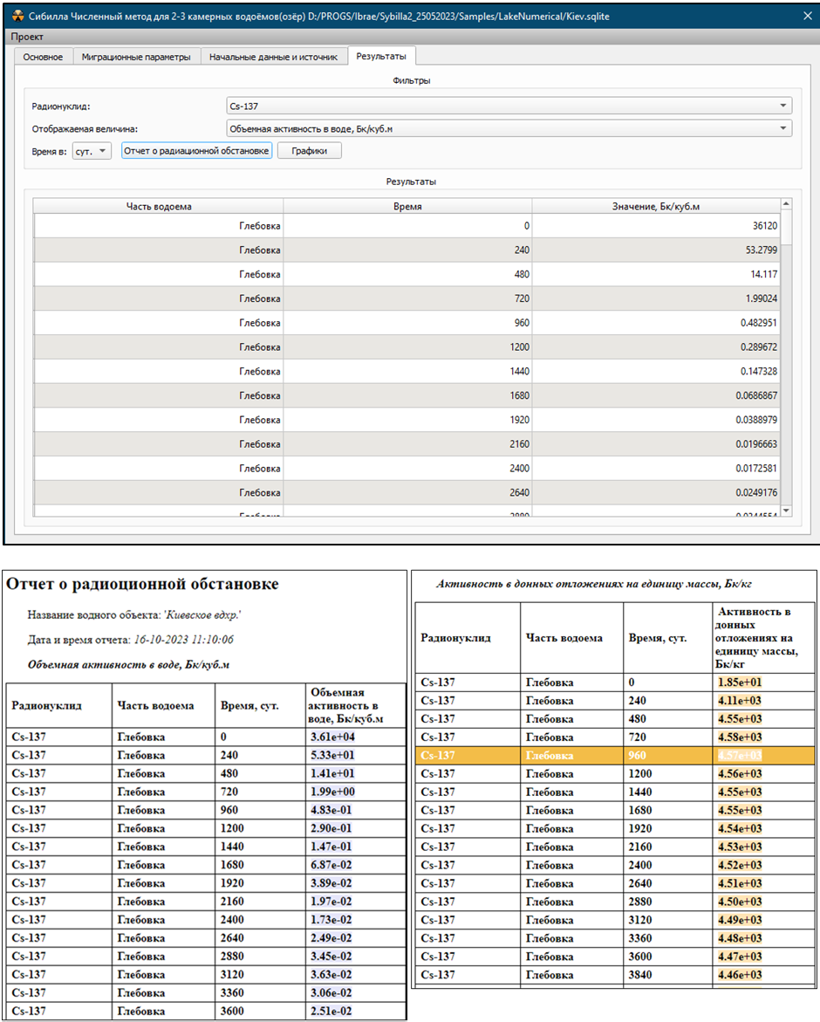Viewport: 820px width, 1022px height.
Task: Open the Миграционные параметры tab
Action: coord(136,57)
